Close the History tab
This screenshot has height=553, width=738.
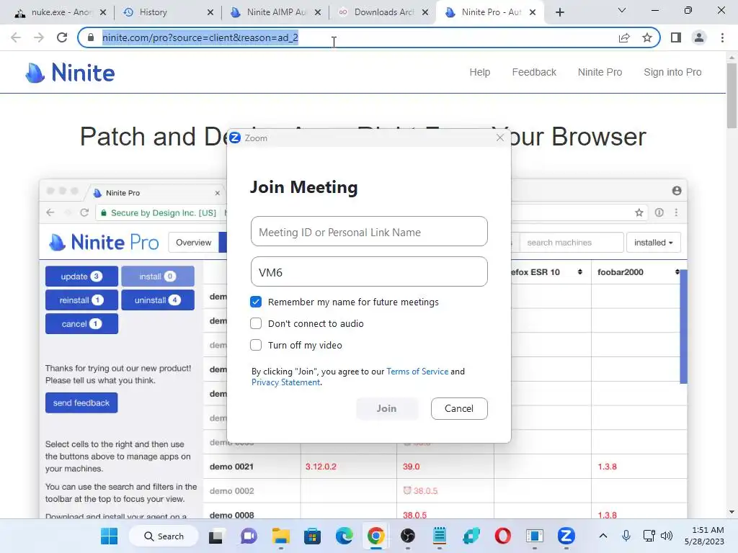click(210, 12)
